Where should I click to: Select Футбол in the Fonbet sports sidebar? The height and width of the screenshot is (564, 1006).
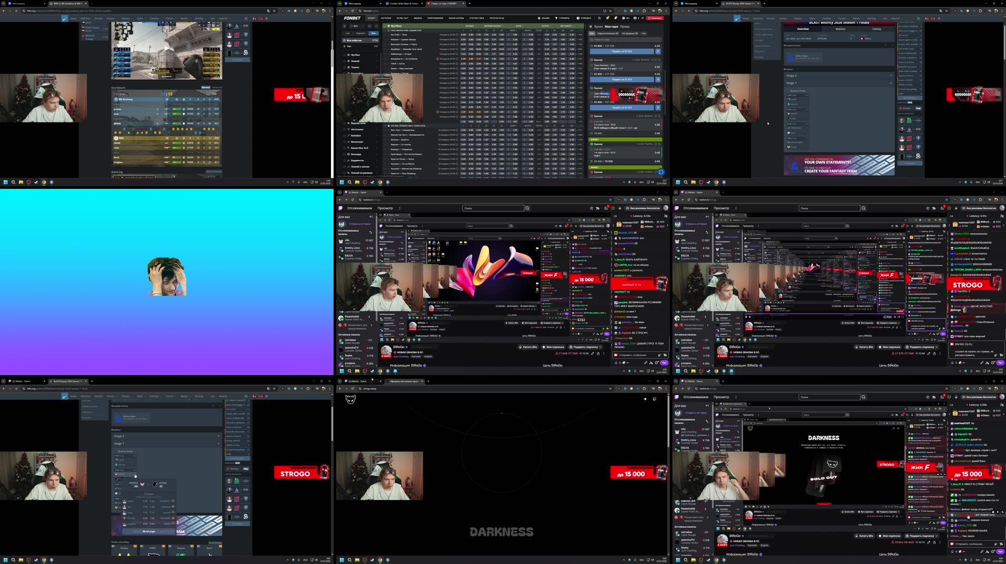355,55
